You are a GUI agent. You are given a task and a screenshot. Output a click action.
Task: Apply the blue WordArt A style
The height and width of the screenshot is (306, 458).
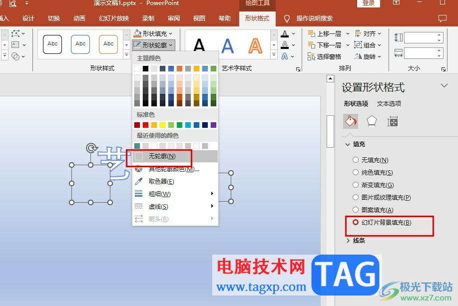click(227, 45)
